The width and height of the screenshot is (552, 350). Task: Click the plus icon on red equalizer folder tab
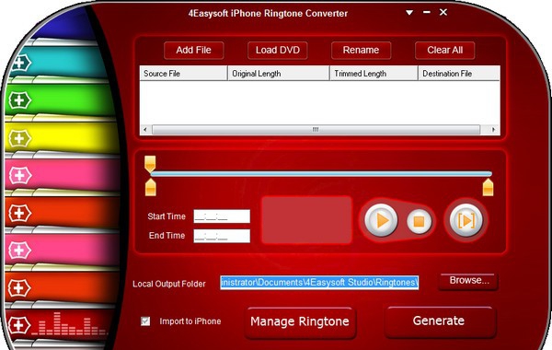click(x=19, y=325)
